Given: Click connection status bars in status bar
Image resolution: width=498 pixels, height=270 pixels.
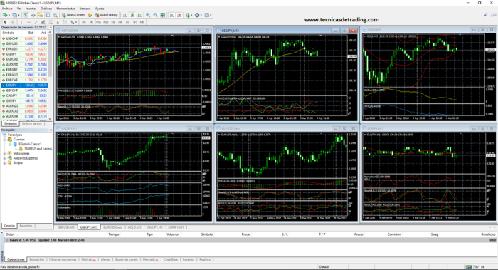Looking at the screenshot, I should pyautogui.click(x=468, y=267).
